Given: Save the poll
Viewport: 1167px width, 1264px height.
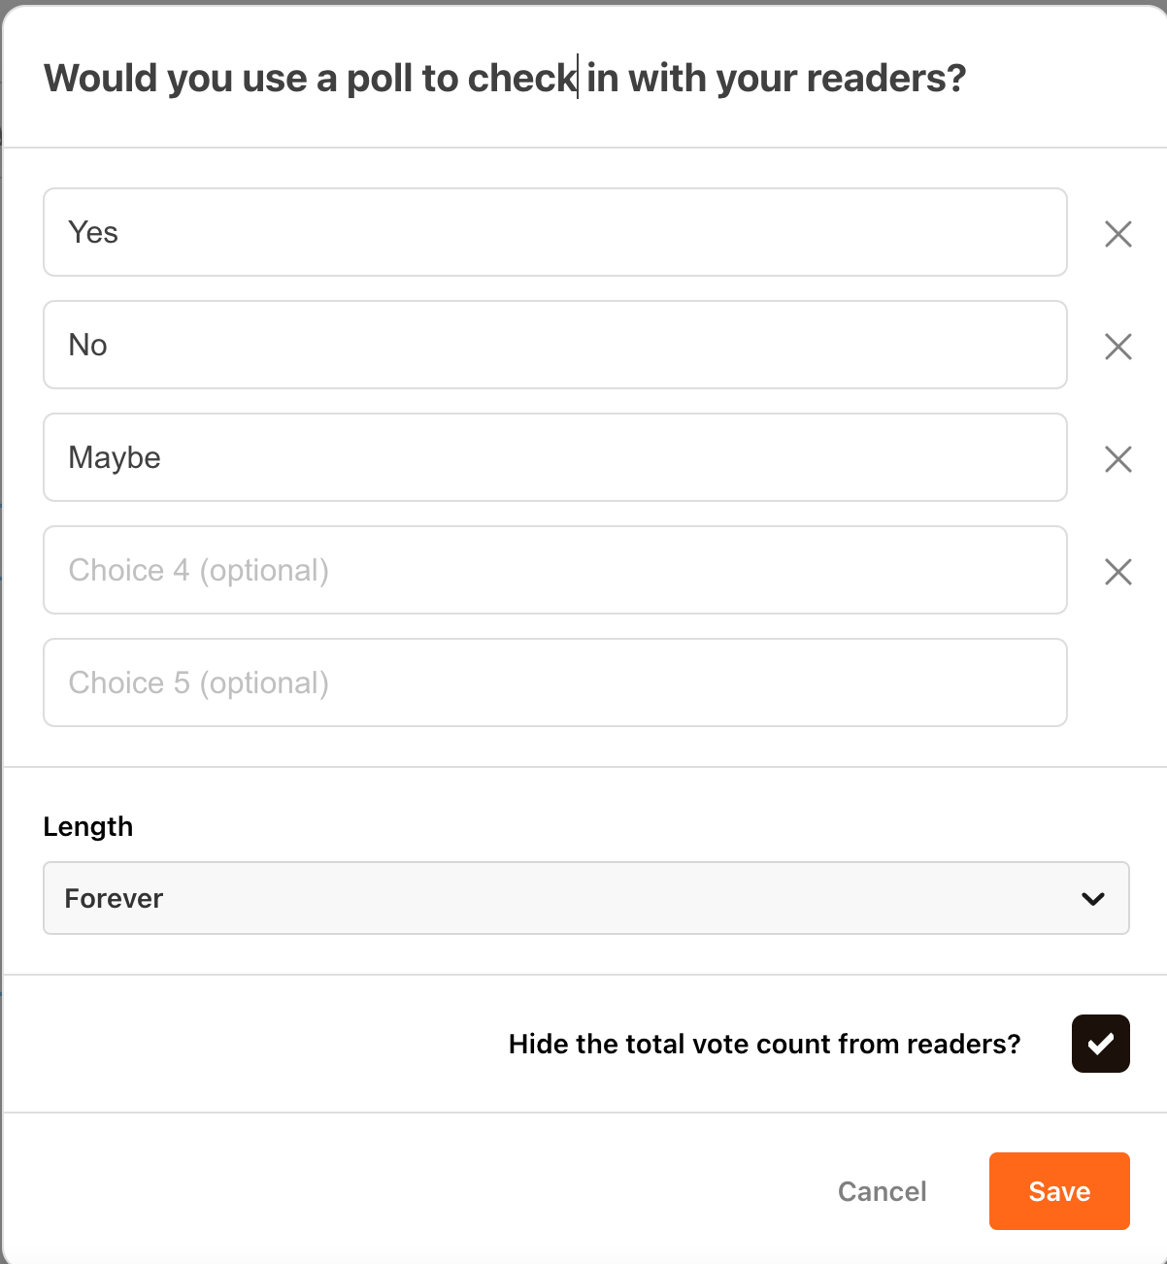Looking at the screenshot, I should (x=1058, y=1191).
